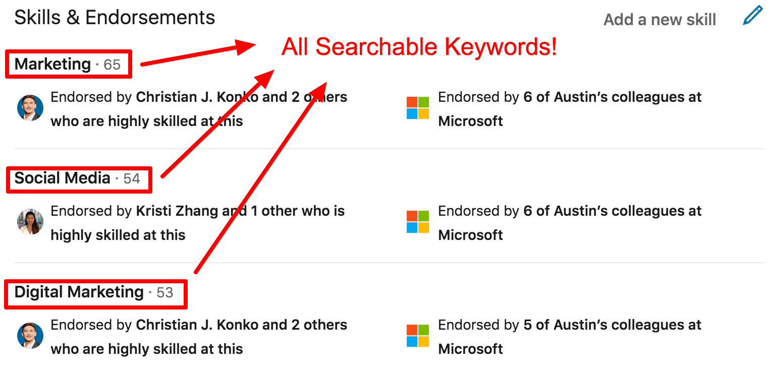Open the Kristi Zhang and 1 other endorsement text
Viewport: 771px width, 371px height.
198,223
